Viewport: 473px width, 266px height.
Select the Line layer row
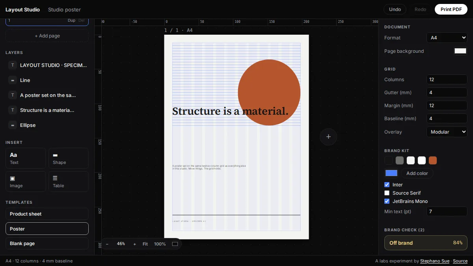coord(47,80)
